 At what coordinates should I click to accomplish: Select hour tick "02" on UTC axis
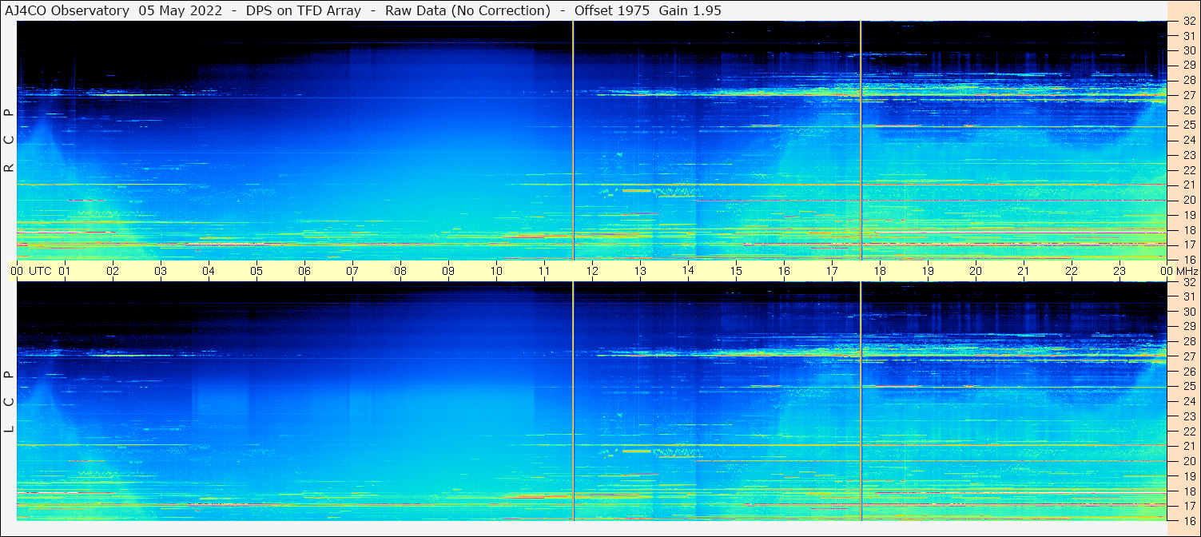click(113, 271)
